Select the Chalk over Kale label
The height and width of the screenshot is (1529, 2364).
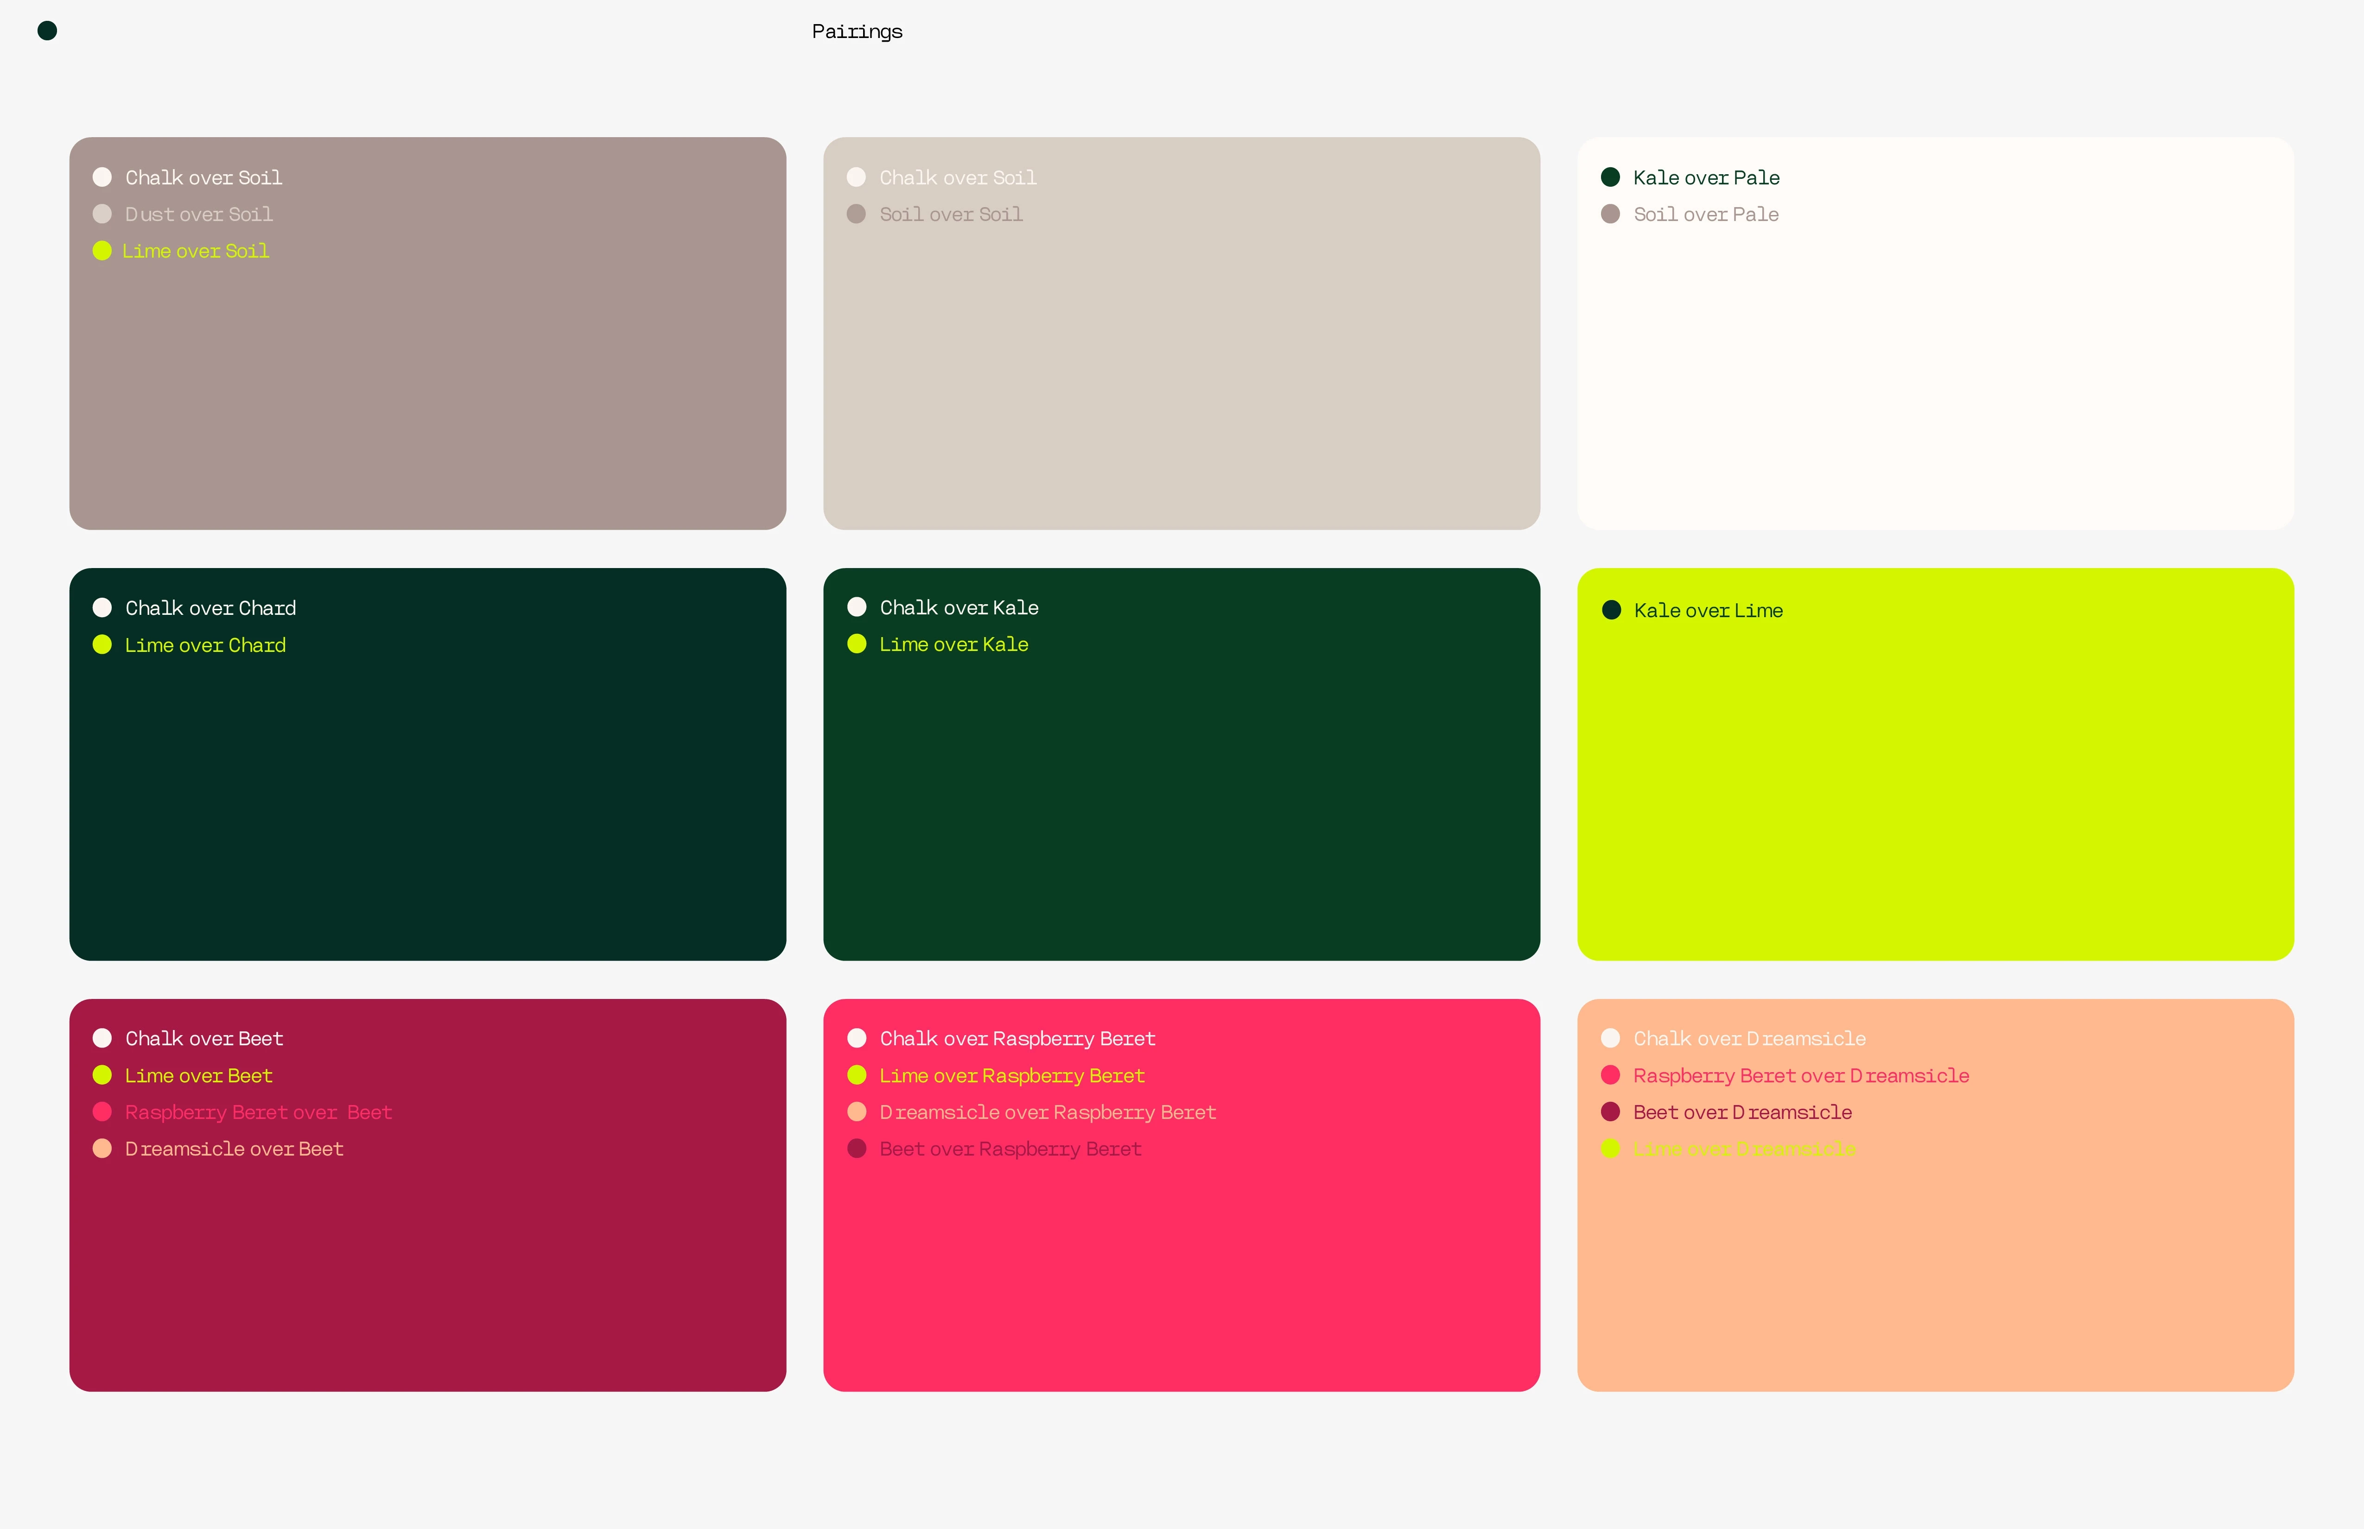pos(959,607)
